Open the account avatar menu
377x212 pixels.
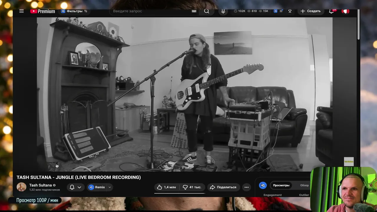[x=345, y=11]
